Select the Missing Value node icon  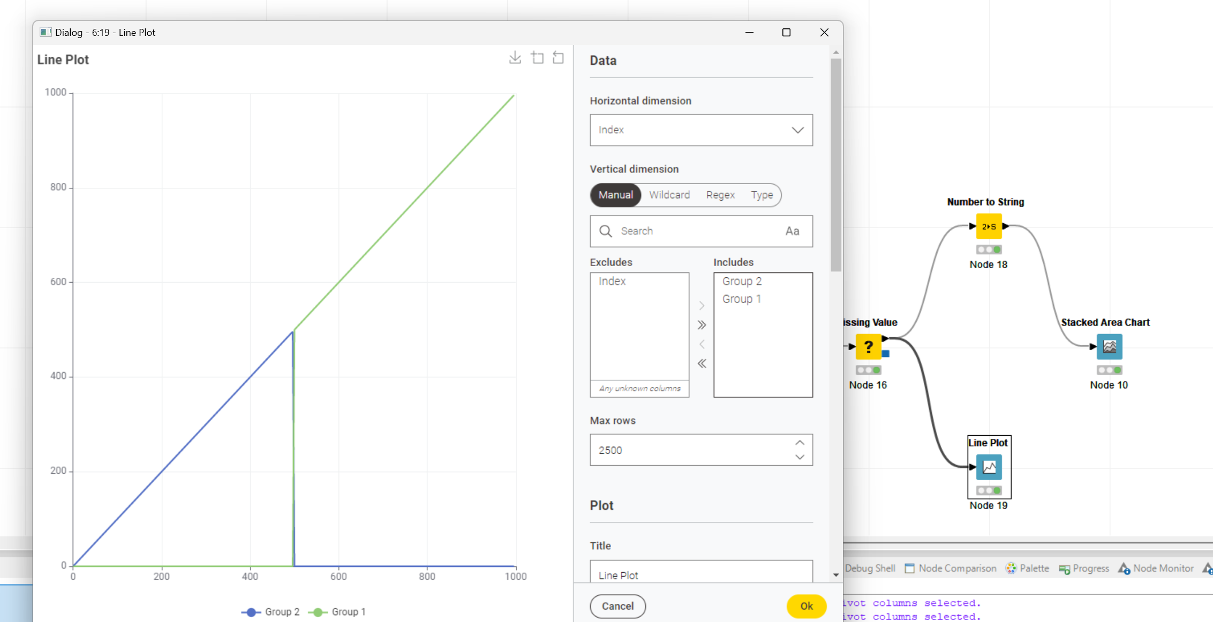[x=868, y=347]
